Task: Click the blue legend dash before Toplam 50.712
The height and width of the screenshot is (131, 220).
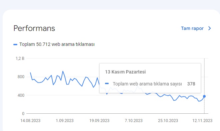Action: [15, 45]
